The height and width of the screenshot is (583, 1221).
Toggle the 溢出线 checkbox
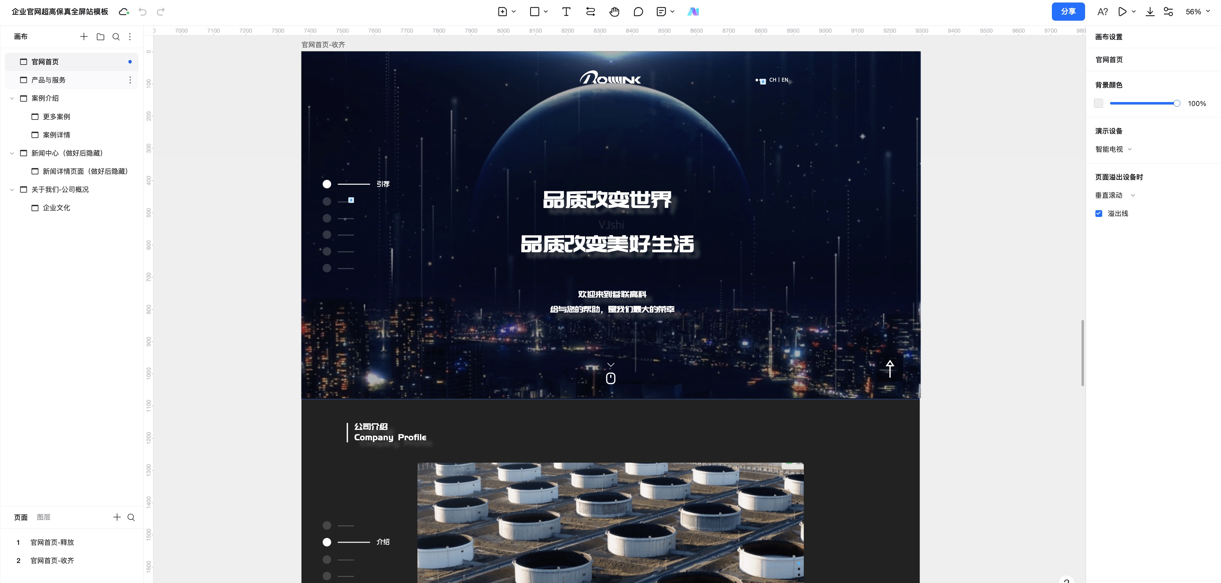(1099, 214)
